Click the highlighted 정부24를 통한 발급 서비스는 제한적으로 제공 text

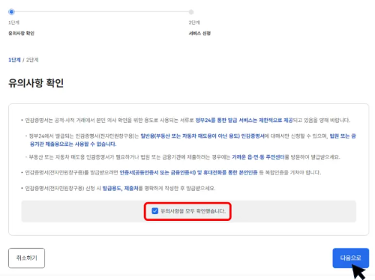[244, 121]
